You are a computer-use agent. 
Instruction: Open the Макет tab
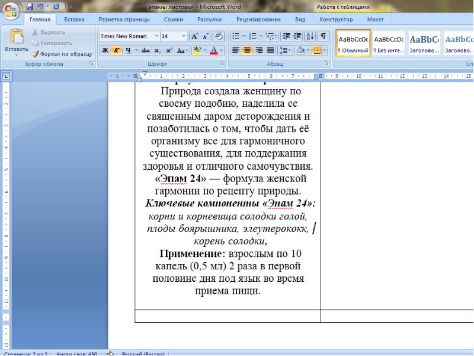[x=375, y=20]
